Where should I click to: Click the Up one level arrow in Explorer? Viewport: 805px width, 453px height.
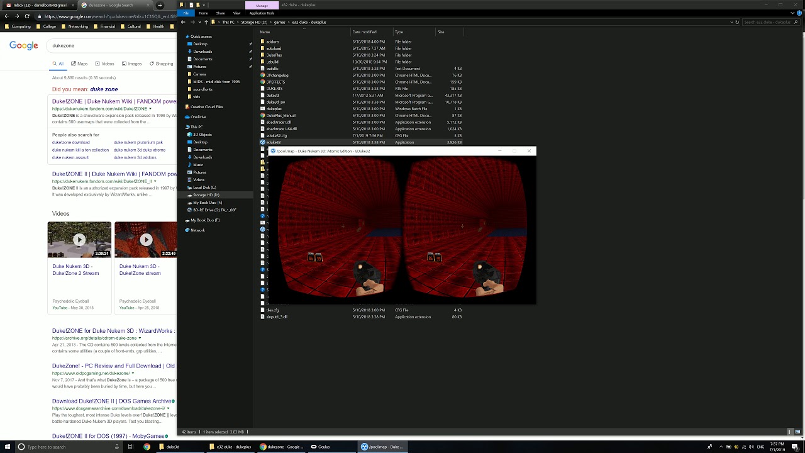(206, 22)
